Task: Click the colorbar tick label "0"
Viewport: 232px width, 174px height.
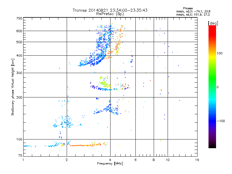Action: pos(217,87)
